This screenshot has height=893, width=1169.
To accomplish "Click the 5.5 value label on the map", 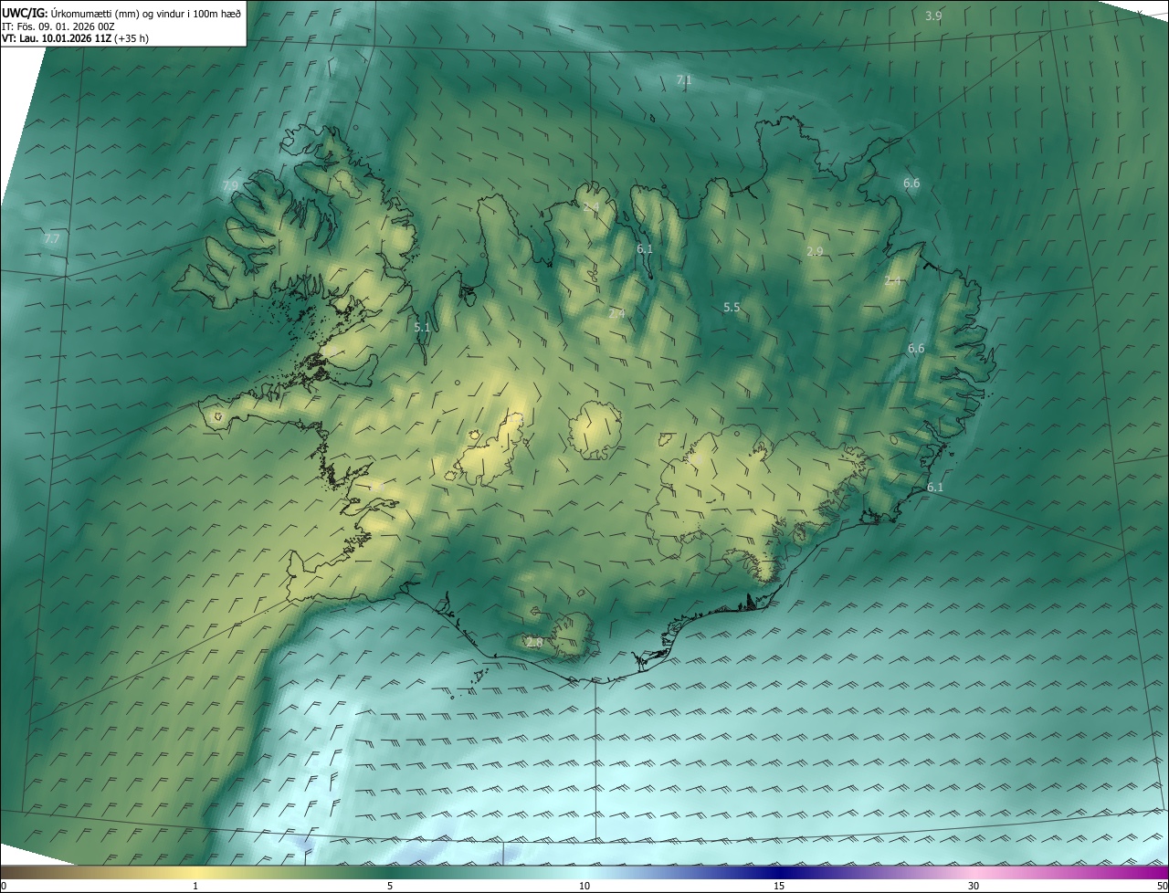I will pyautogui.click(x=732, y=308).
